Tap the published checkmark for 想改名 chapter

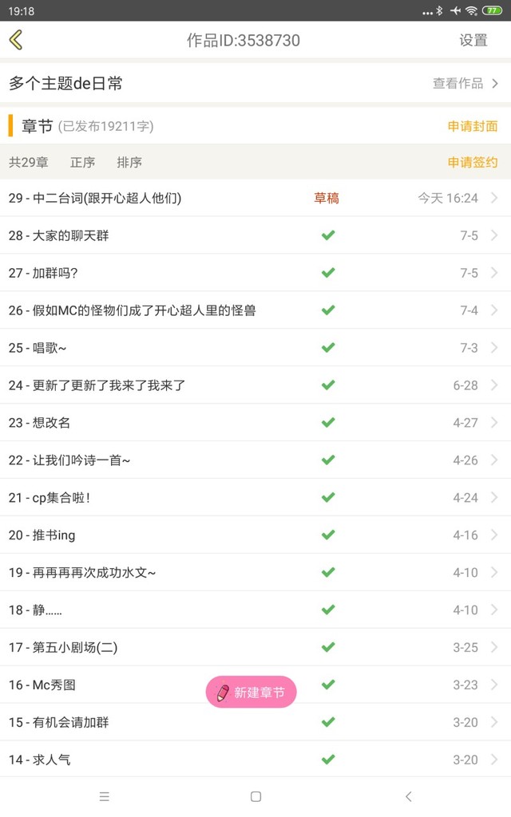pyautogui.click(x=328, y=423)
